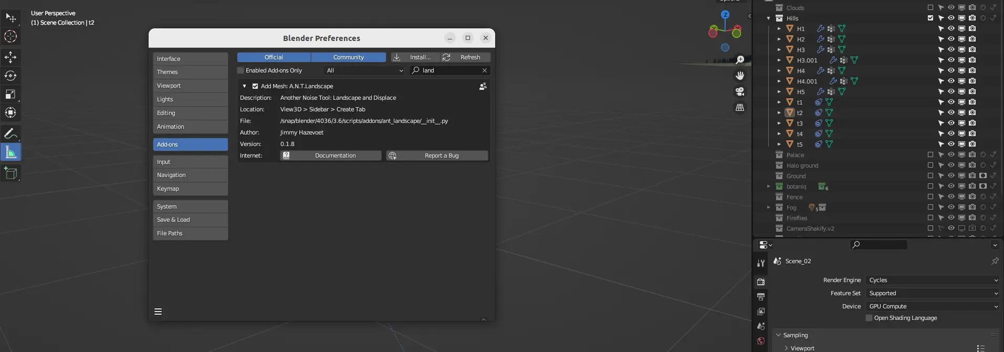Collapse the Sampling panel

(778, 335)
